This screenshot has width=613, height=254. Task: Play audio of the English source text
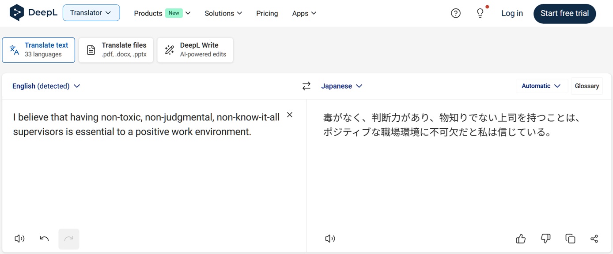(19, 239)
